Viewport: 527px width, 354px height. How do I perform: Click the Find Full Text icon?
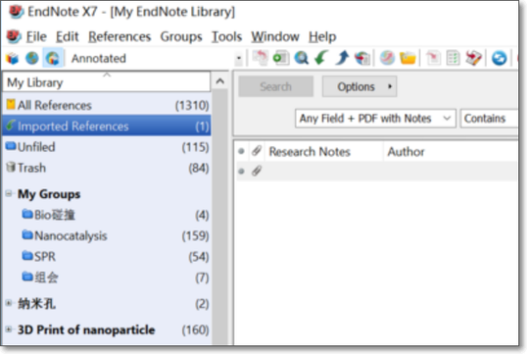click(362, 59)
